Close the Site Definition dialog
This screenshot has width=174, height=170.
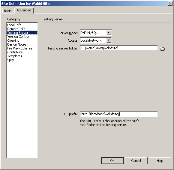point(170,4)
